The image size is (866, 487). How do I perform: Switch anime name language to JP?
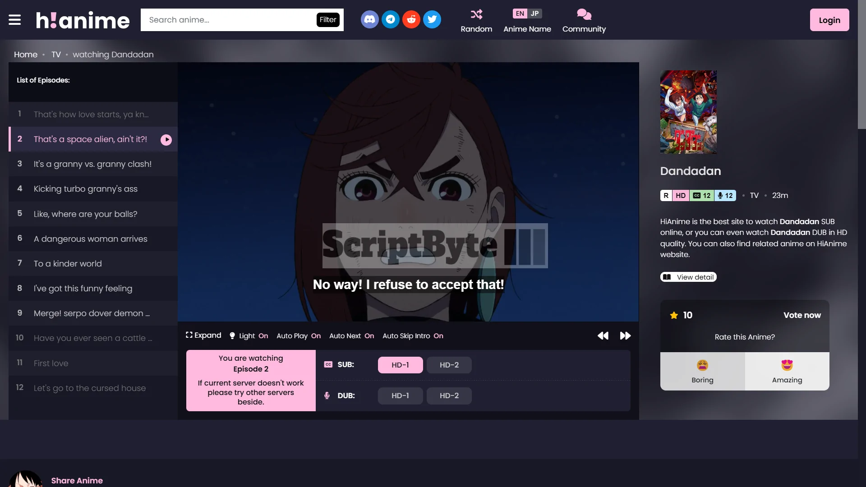[x=534, y=14]
